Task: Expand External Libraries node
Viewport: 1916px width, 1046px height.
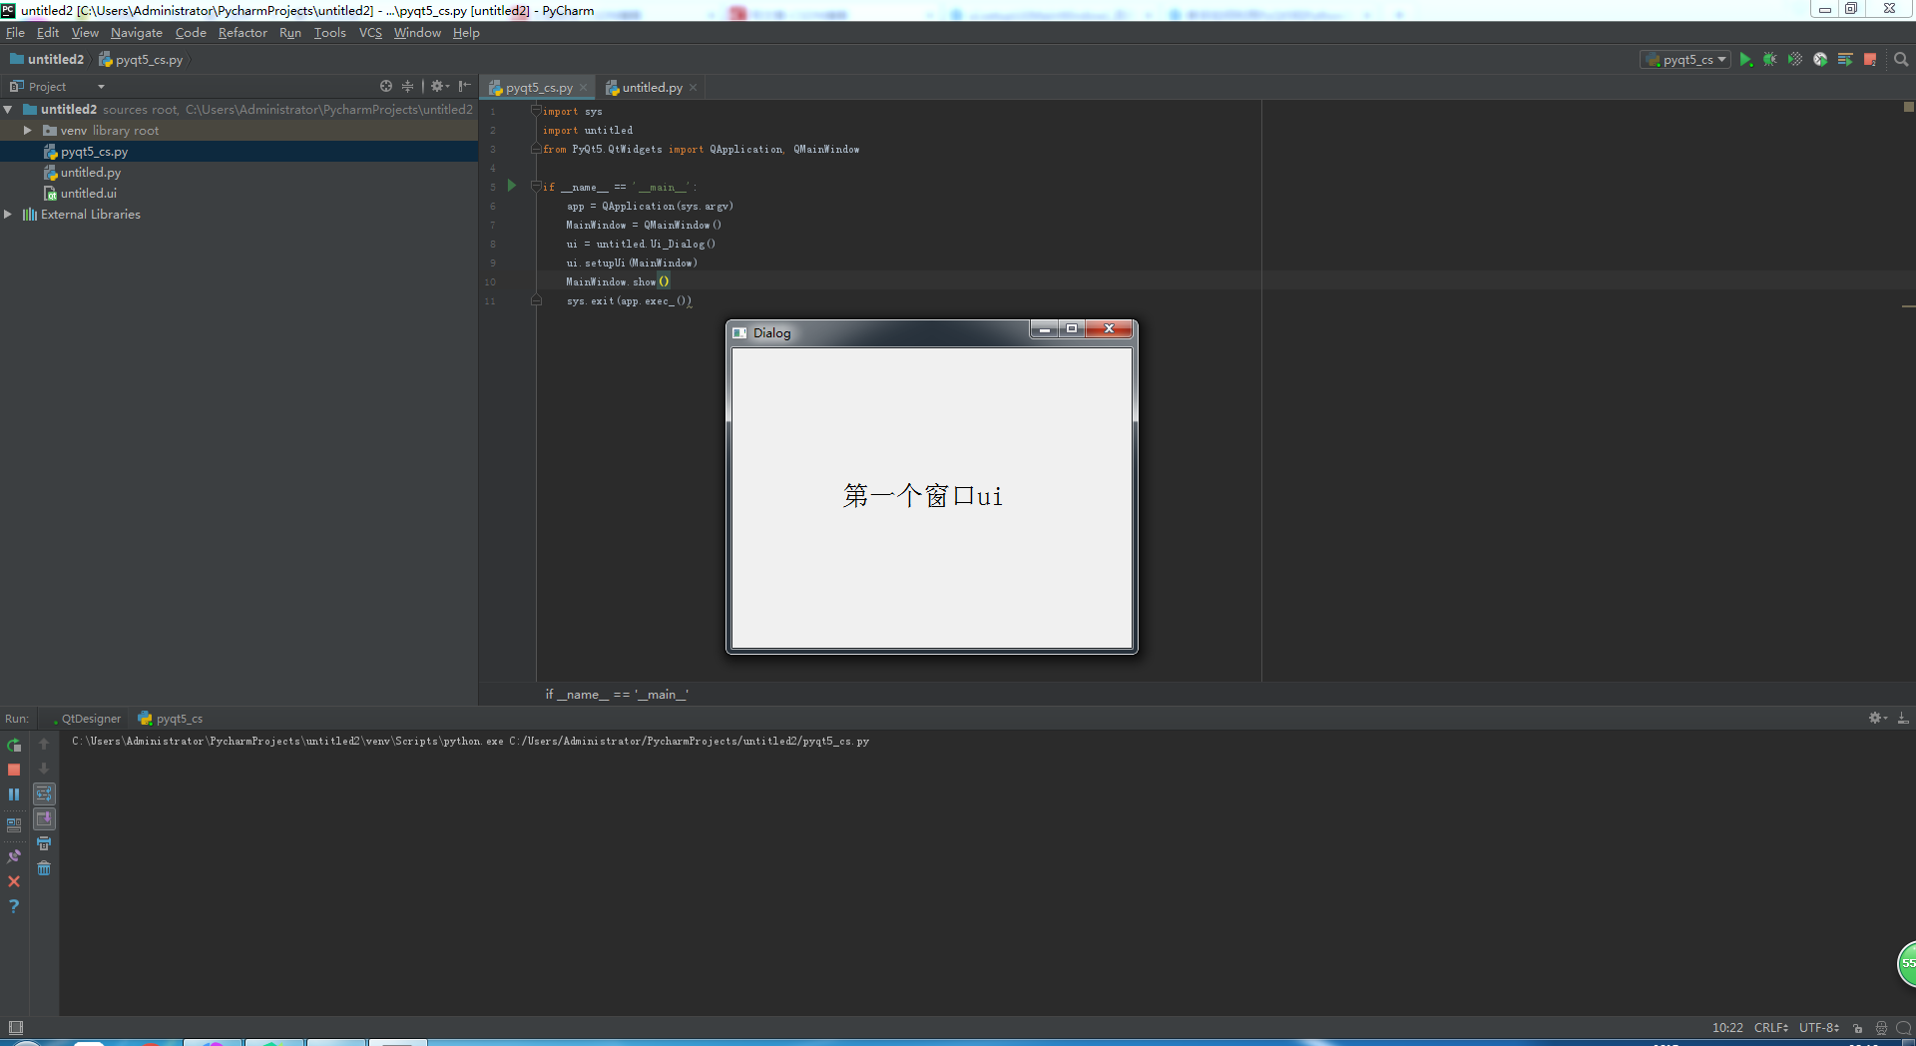Action: pos(8,215)
